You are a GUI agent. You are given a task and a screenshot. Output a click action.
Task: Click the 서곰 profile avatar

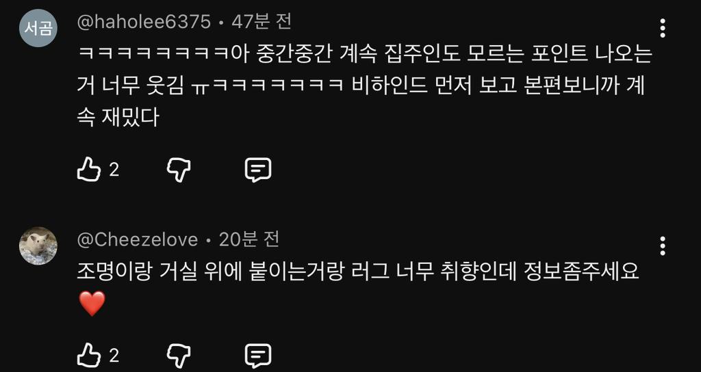point(38,28)
